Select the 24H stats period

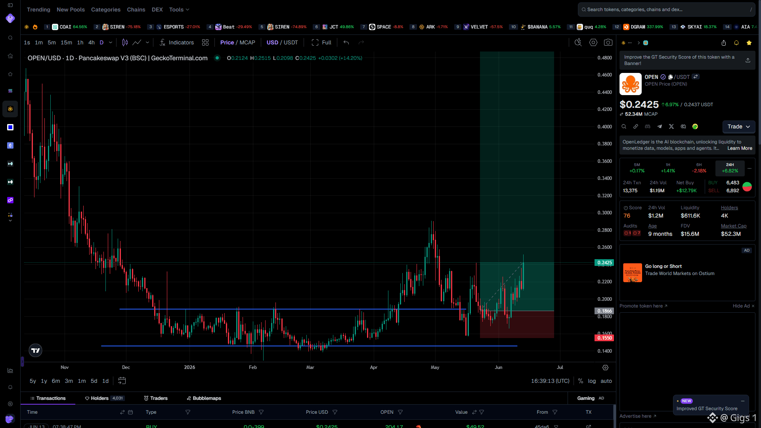(730, 168)
